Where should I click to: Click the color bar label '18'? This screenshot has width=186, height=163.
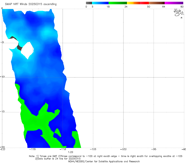108,7
